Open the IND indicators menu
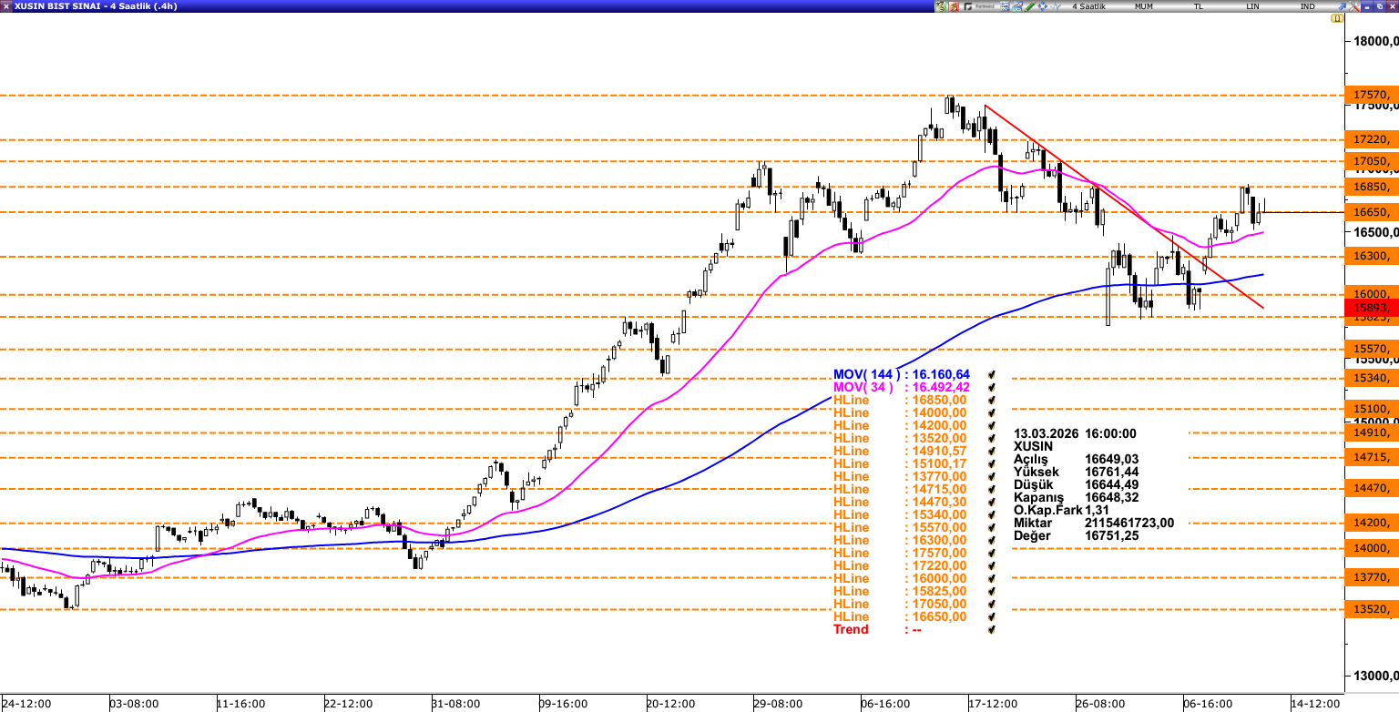Image resolution: width=1399 pixels, height=712 pixels. point(1307,6)
